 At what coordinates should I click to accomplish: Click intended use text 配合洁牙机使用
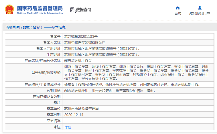tap(110, 91)
